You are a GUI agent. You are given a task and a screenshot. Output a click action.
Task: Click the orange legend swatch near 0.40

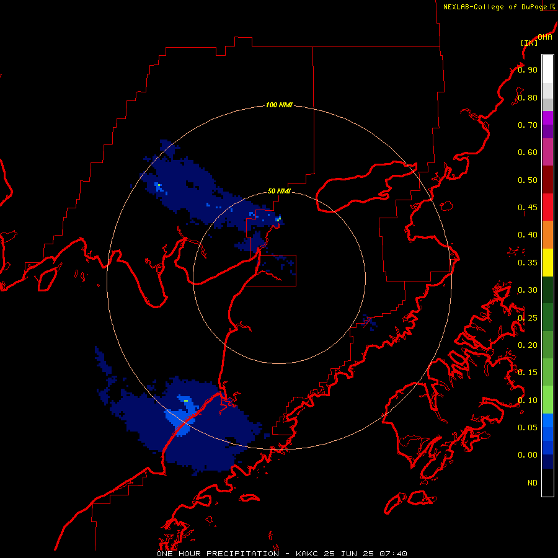tap(547, 235)
